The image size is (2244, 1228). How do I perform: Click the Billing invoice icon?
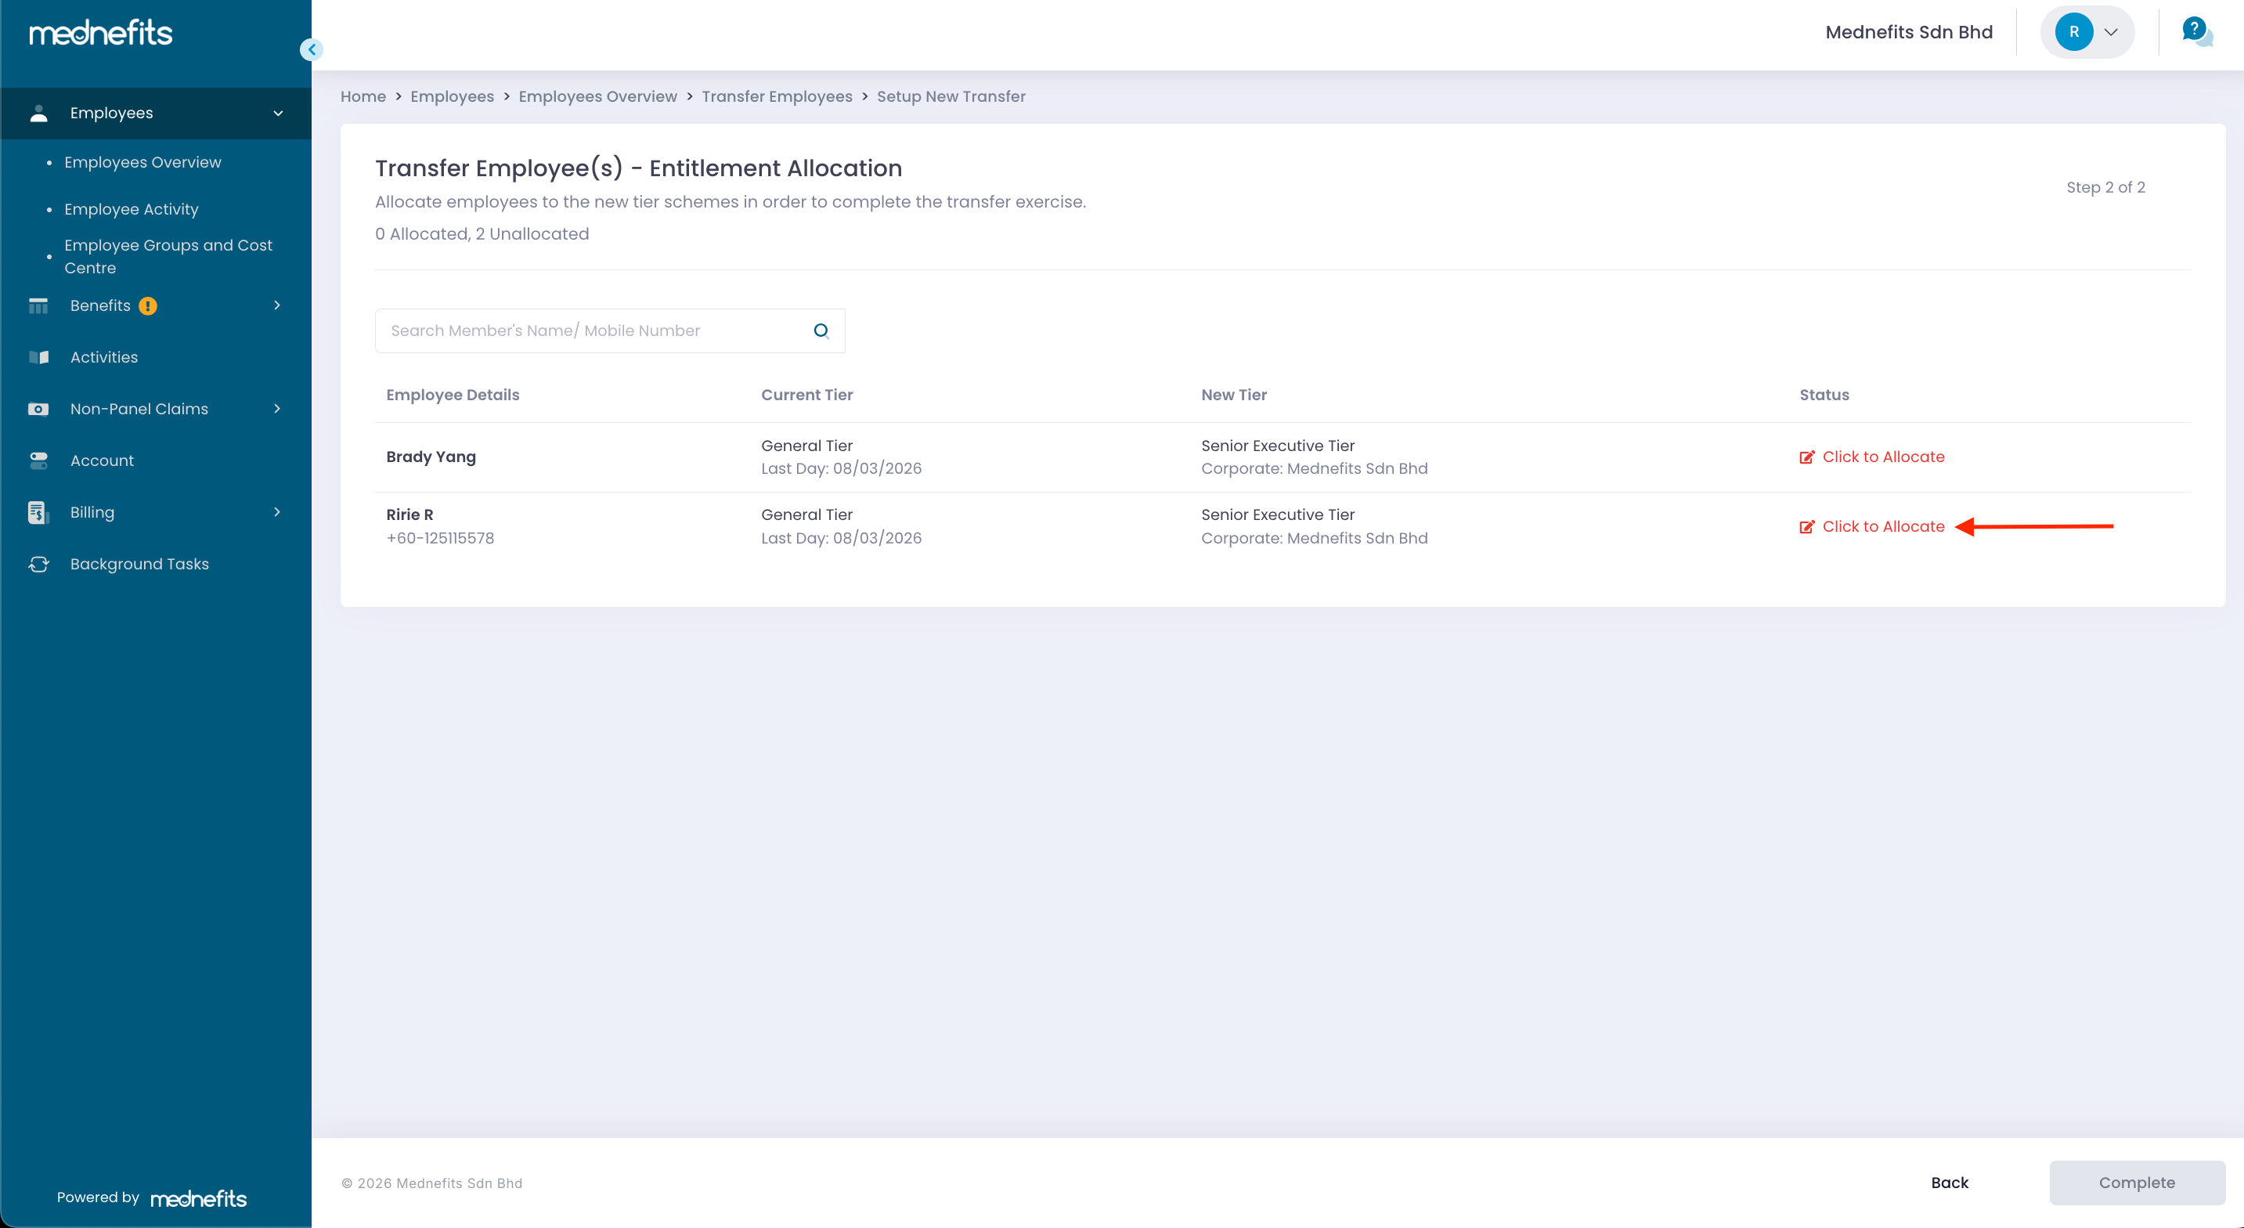click(38, 512)
